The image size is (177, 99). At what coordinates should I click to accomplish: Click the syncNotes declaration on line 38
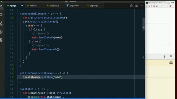point(34,89)
